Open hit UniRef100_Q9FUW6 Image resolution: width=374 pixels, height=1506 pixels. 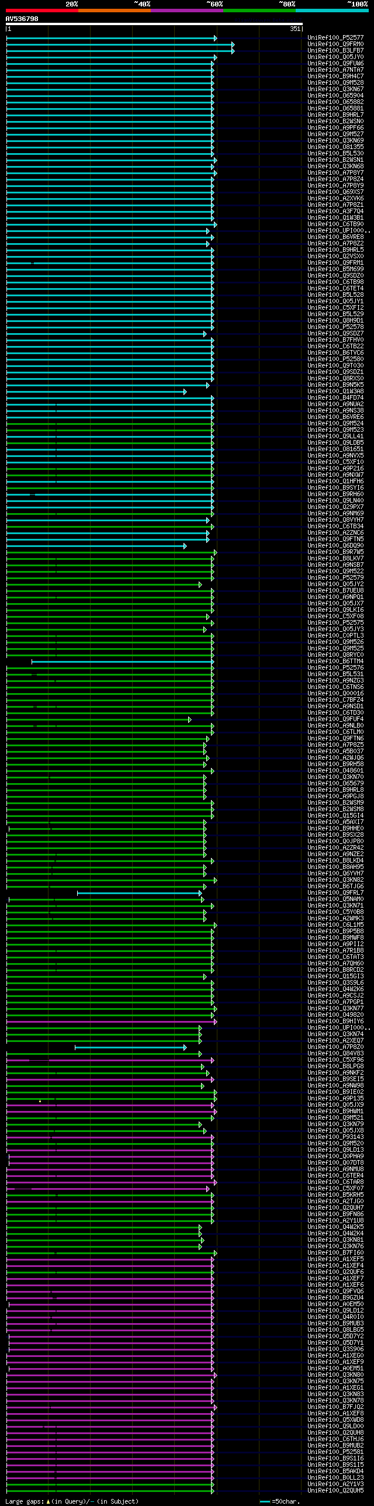coord(335,64)
